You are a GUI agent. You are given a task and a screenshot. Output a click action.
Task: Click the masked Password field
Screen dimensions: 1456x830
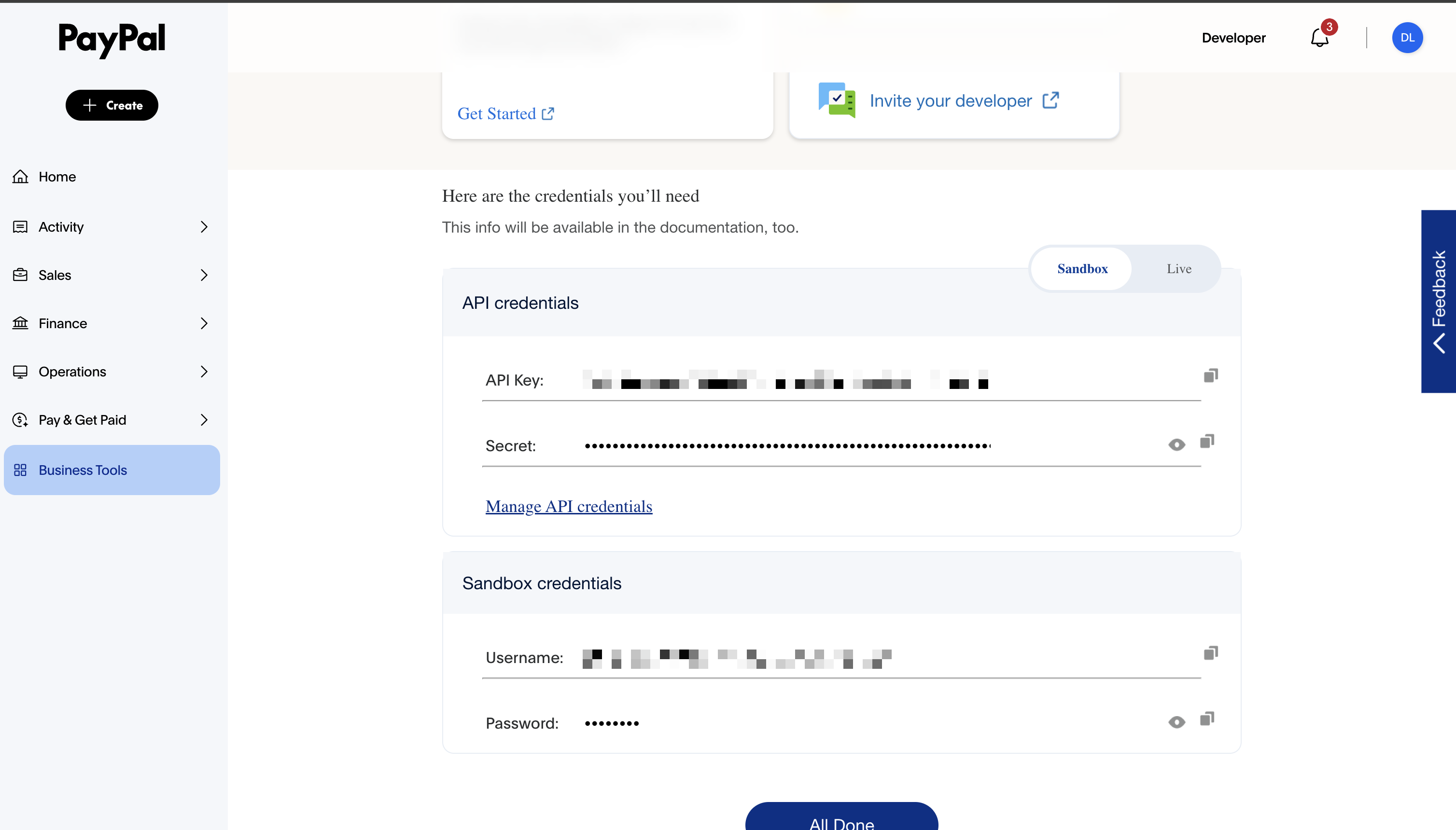coord(611,723)
